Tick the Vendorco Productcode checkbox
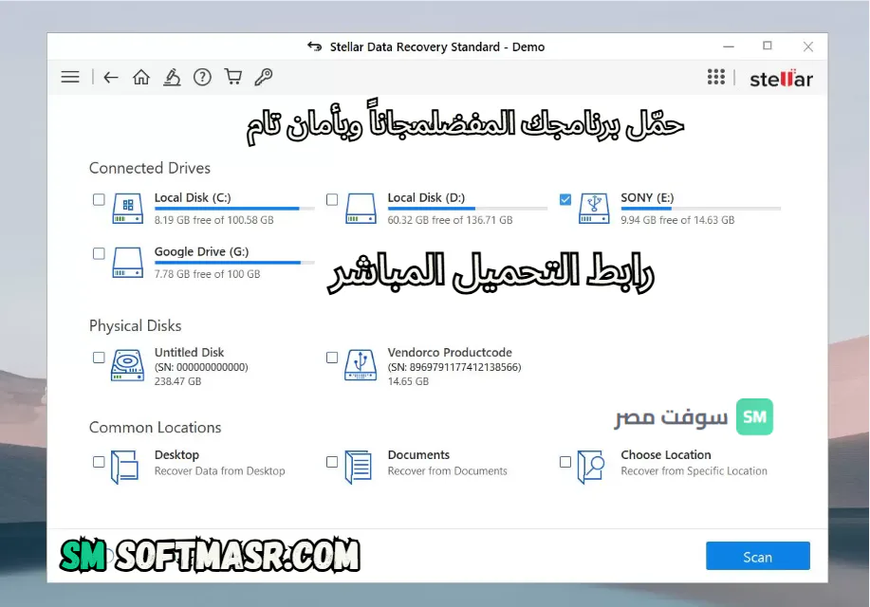 click(332, 358)
